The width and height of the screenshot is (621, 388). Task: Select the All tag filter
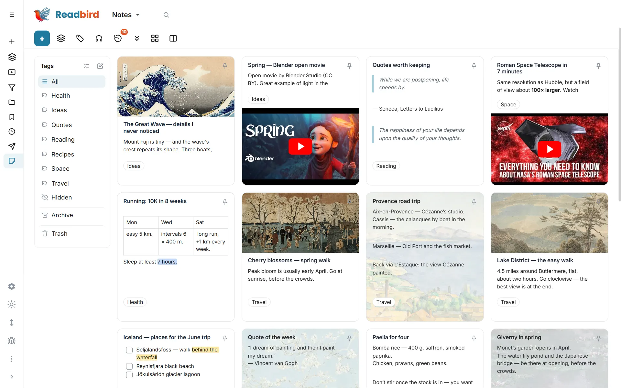(72, 81)
